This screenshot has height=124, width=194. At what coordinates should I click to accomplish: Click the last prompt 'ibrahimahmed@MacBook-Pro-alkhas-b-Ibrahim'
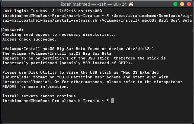pyautogui.click(x=51, y=101)
